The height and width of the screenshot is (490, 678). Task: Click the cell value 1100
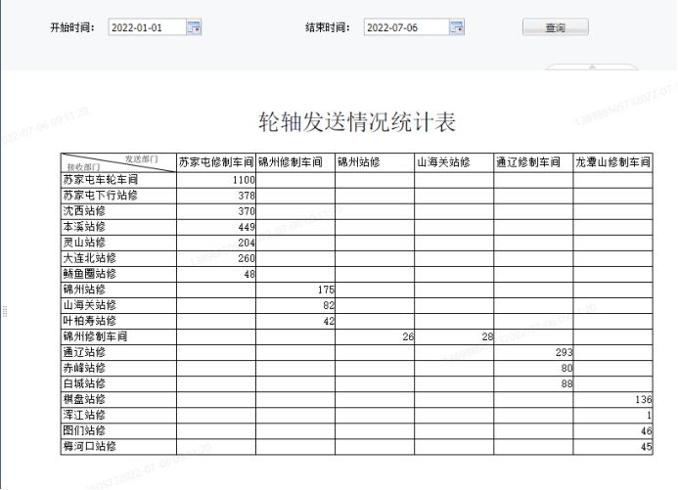244,180
